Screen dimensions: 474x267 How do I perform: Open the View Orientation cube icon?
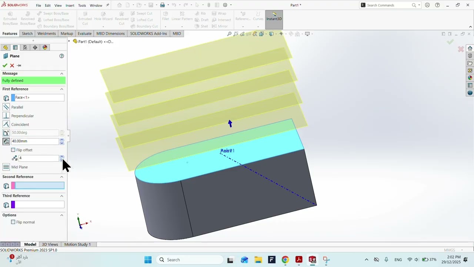[x=261, y=34]
